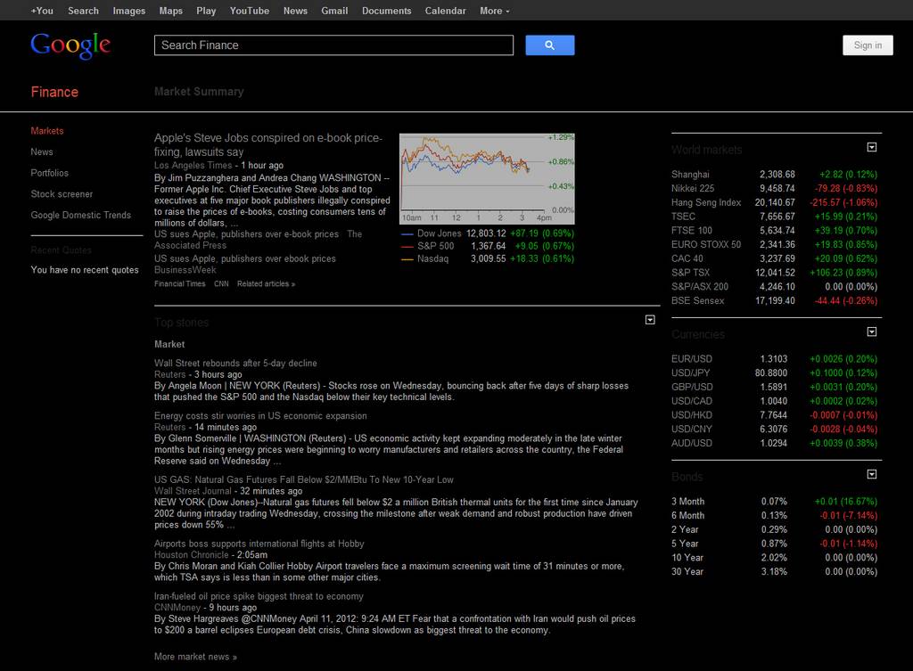Collapse the Currencies section arrow
The height and width of the screenshot is (671, 913).
(872, 331)
